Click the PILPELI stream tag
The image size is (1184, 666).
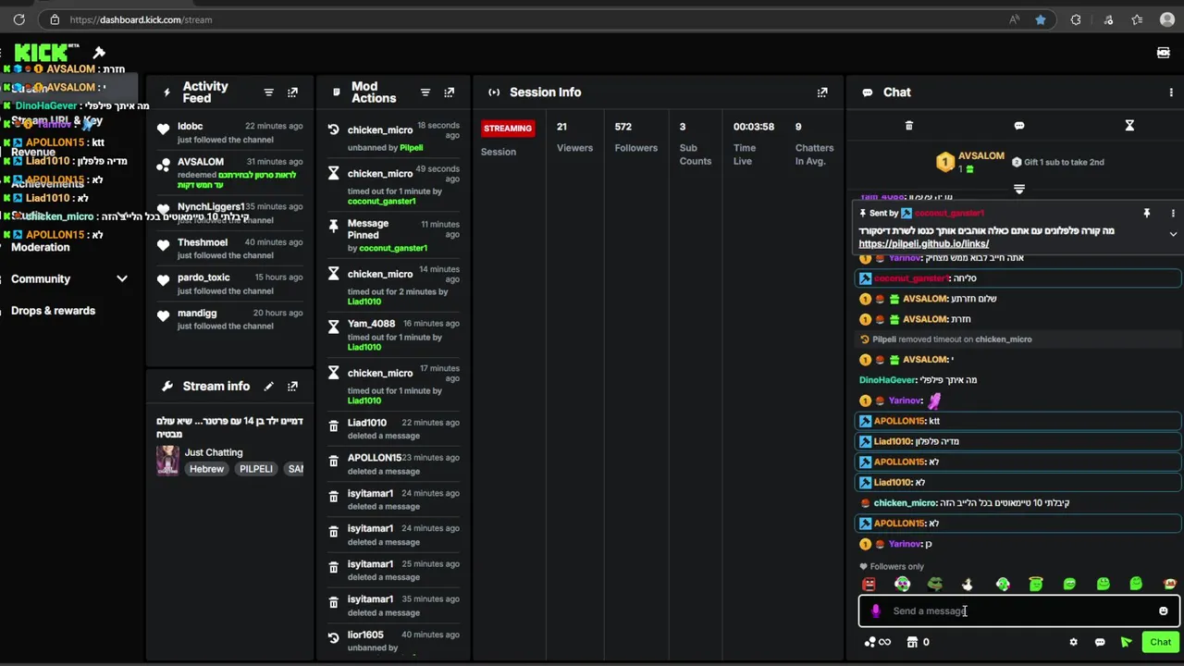(255, 469)
